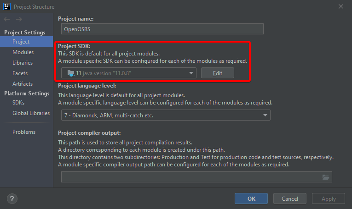This screenshot has width=352, height=209.
Task: Click the forward navigation arrow
Action: point(19,19)
